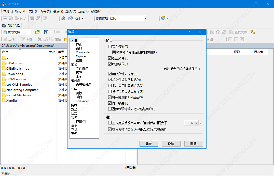
Task: Uncheck the 覆盖文件 checkbox
Action: (x=110, y=58)
